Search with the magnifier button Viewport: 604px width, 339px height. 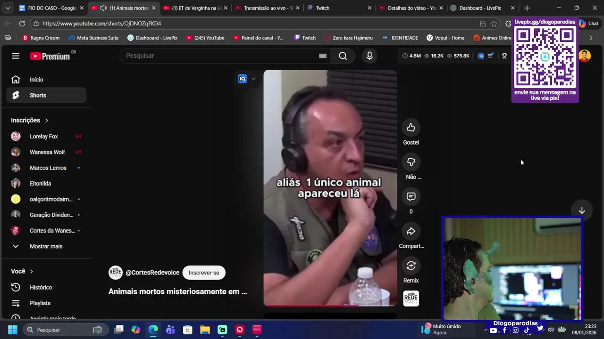(343, 56)
